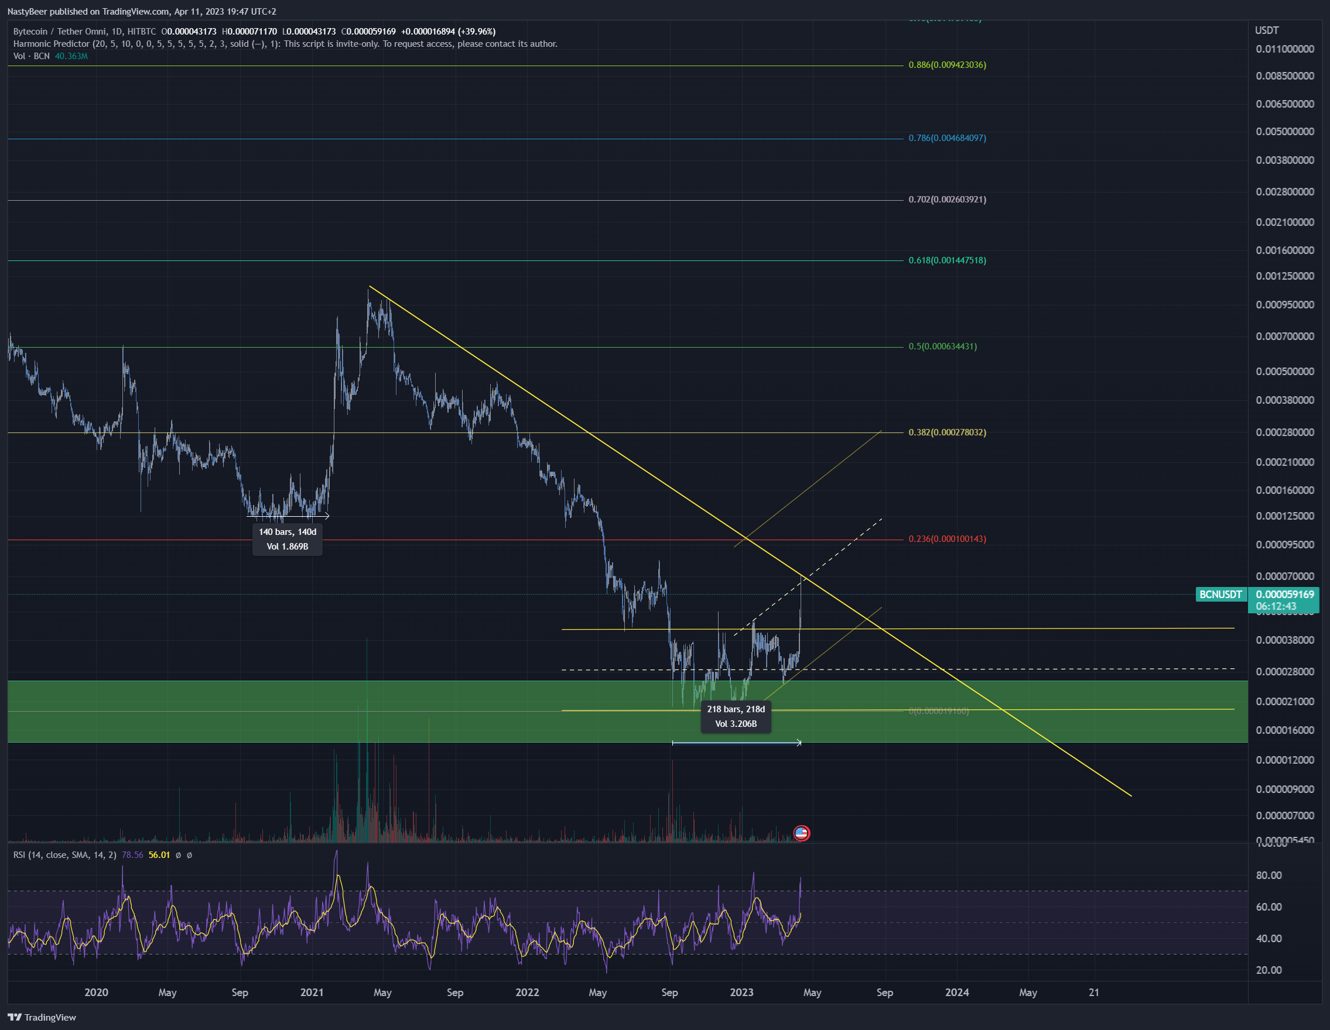Click the yellow RSI SMA value 56.01
This screenshot has width=1330, height=1030.
coord(159,855)
